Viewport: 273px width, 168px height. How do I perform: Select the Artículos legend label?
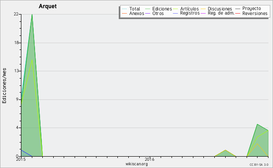pos(189,9)
